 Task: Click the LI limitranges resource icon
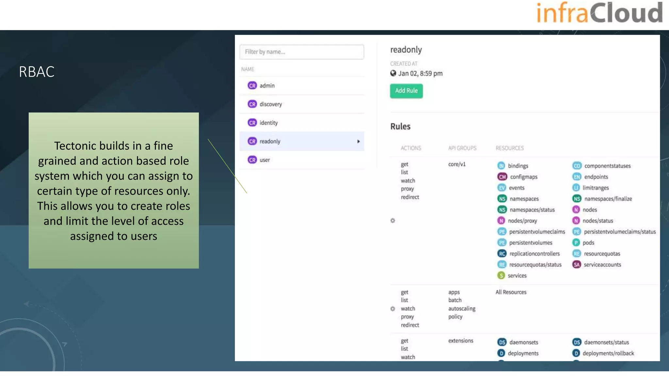[x=576, y=188]
